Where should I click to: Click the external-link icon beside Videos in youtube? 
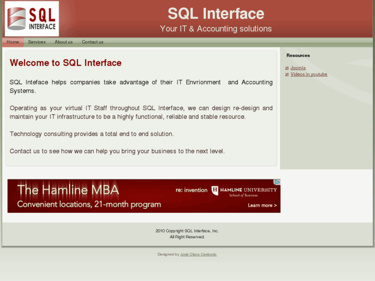[287, 75]
